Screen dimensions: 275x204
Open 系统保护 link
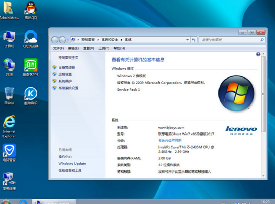coord(65,81)
